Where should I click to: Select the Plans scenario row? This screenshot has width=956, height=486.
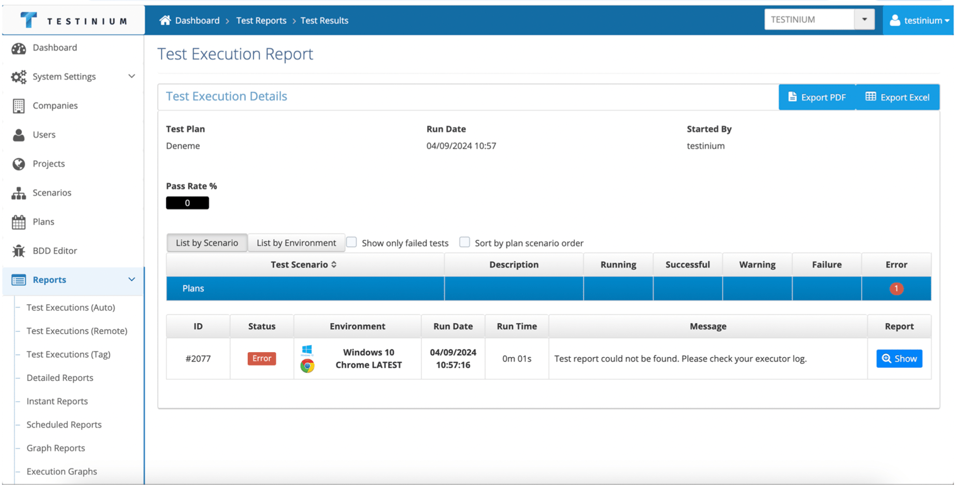pyautogui.click(x=548, y=289)
